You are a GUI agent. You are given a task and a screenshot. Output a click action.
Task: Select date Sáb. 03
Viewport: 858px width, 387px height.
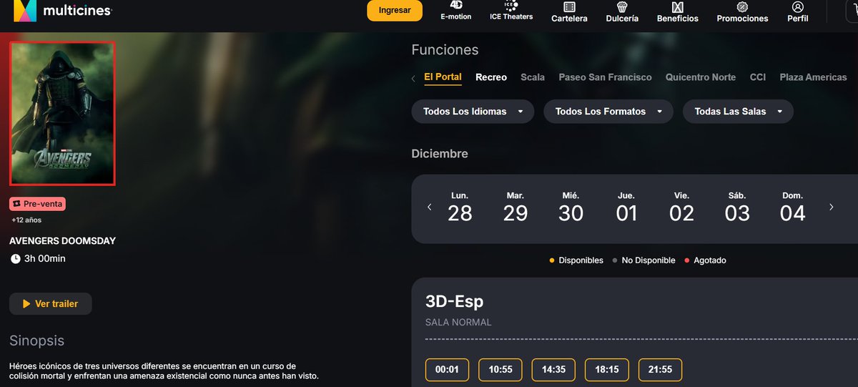pos(737,207)
